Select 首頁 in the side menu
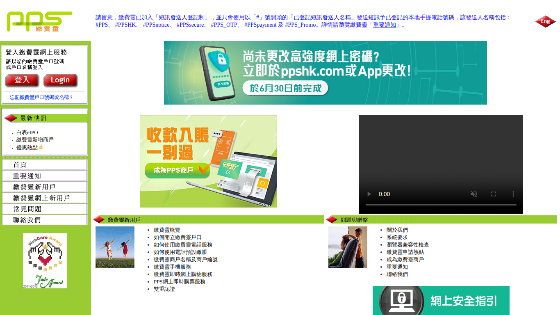Viewport: 560px width, 315px height. pos(45,164)
